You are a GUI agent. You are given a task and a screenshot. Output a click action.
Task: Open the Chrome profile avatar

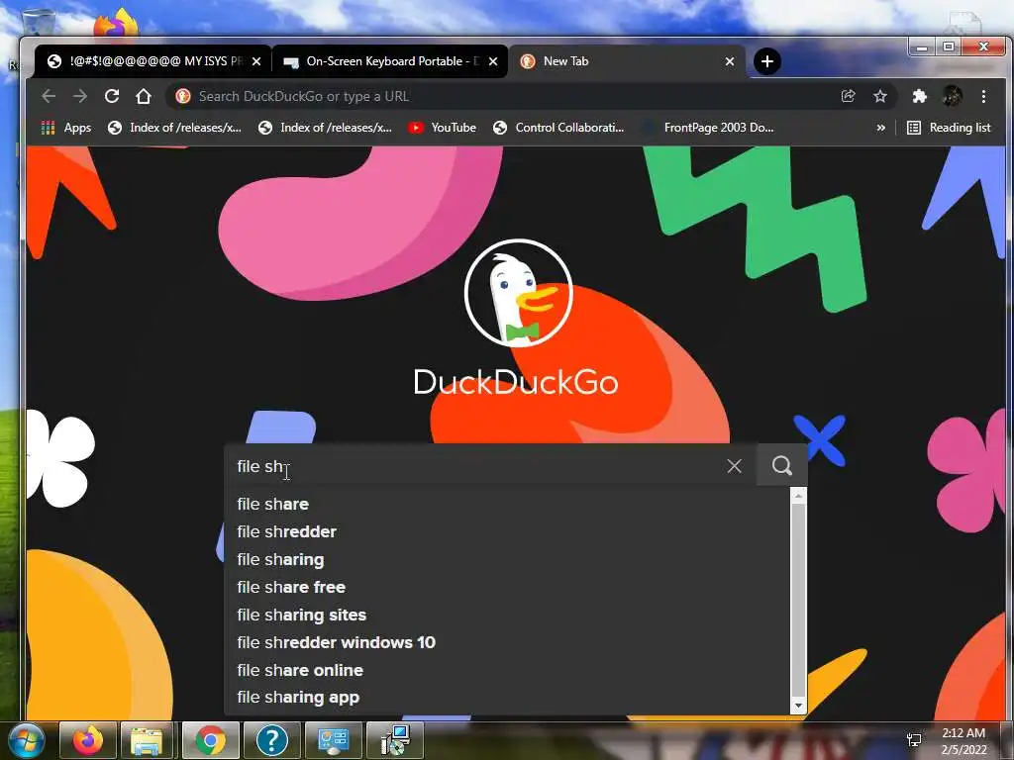click(952, 96)
